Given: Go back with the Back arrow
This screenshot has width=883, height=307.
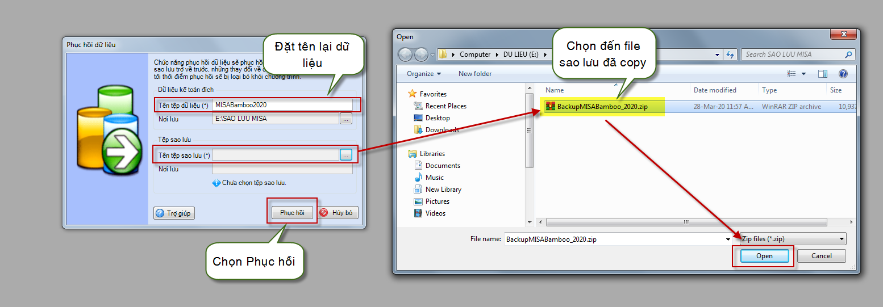Looking at the screenshot, I should click(406, 54).
